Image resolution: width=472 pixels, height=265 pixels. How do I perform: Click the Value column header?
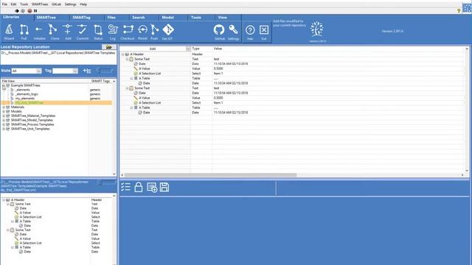point(218,49)
